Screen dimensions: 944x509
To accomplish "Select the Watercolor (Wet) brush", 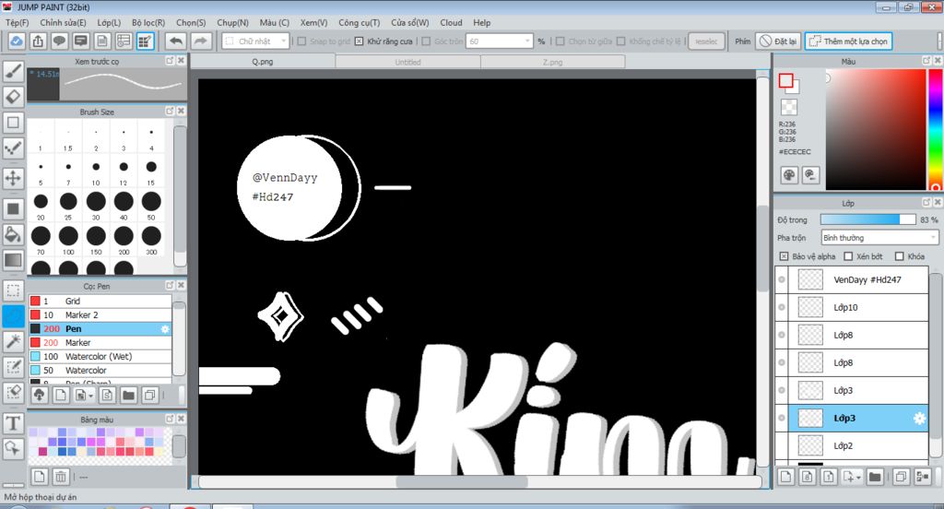I will (x=100, y=357).
